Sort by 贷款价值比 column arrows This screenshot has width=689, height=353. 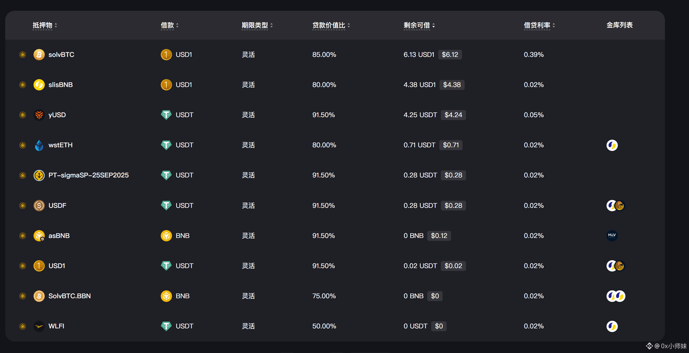(x=348, y=25)
